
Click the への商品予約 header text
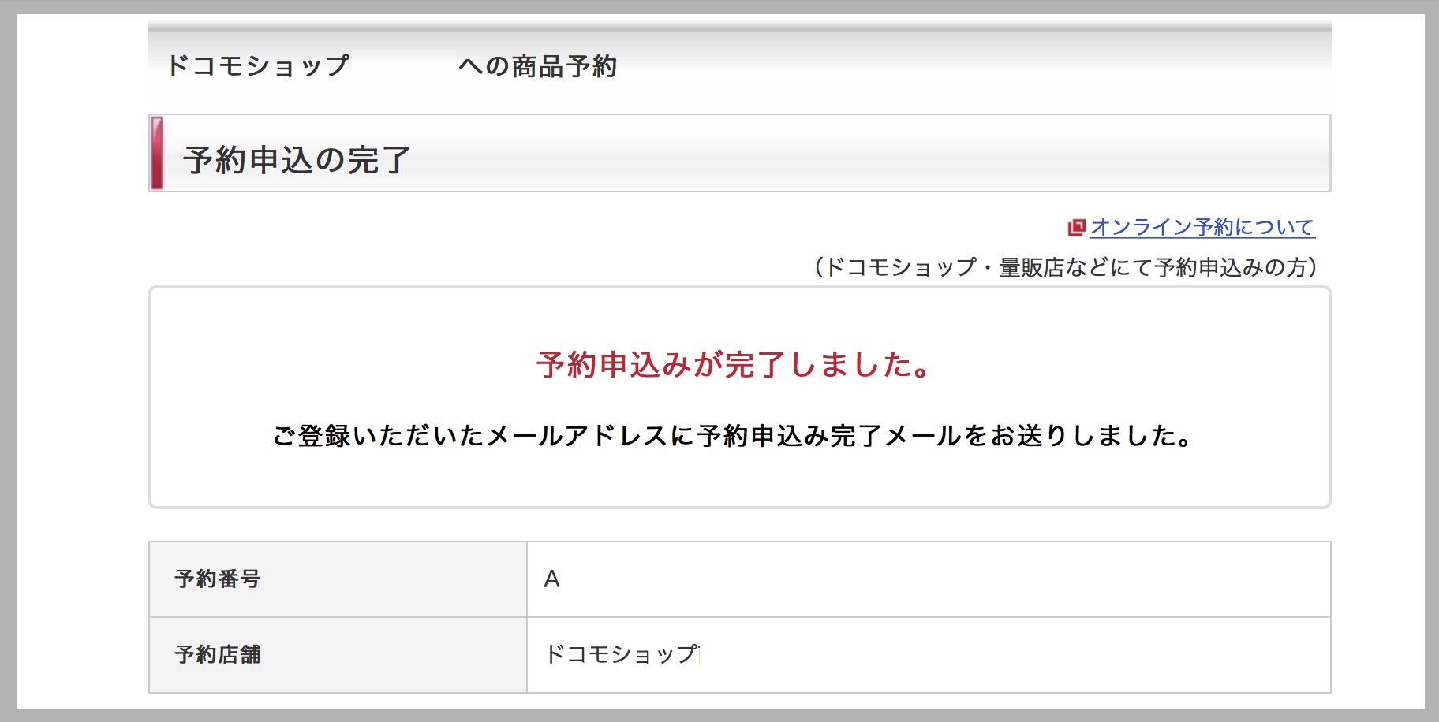[x=538, y=66]
